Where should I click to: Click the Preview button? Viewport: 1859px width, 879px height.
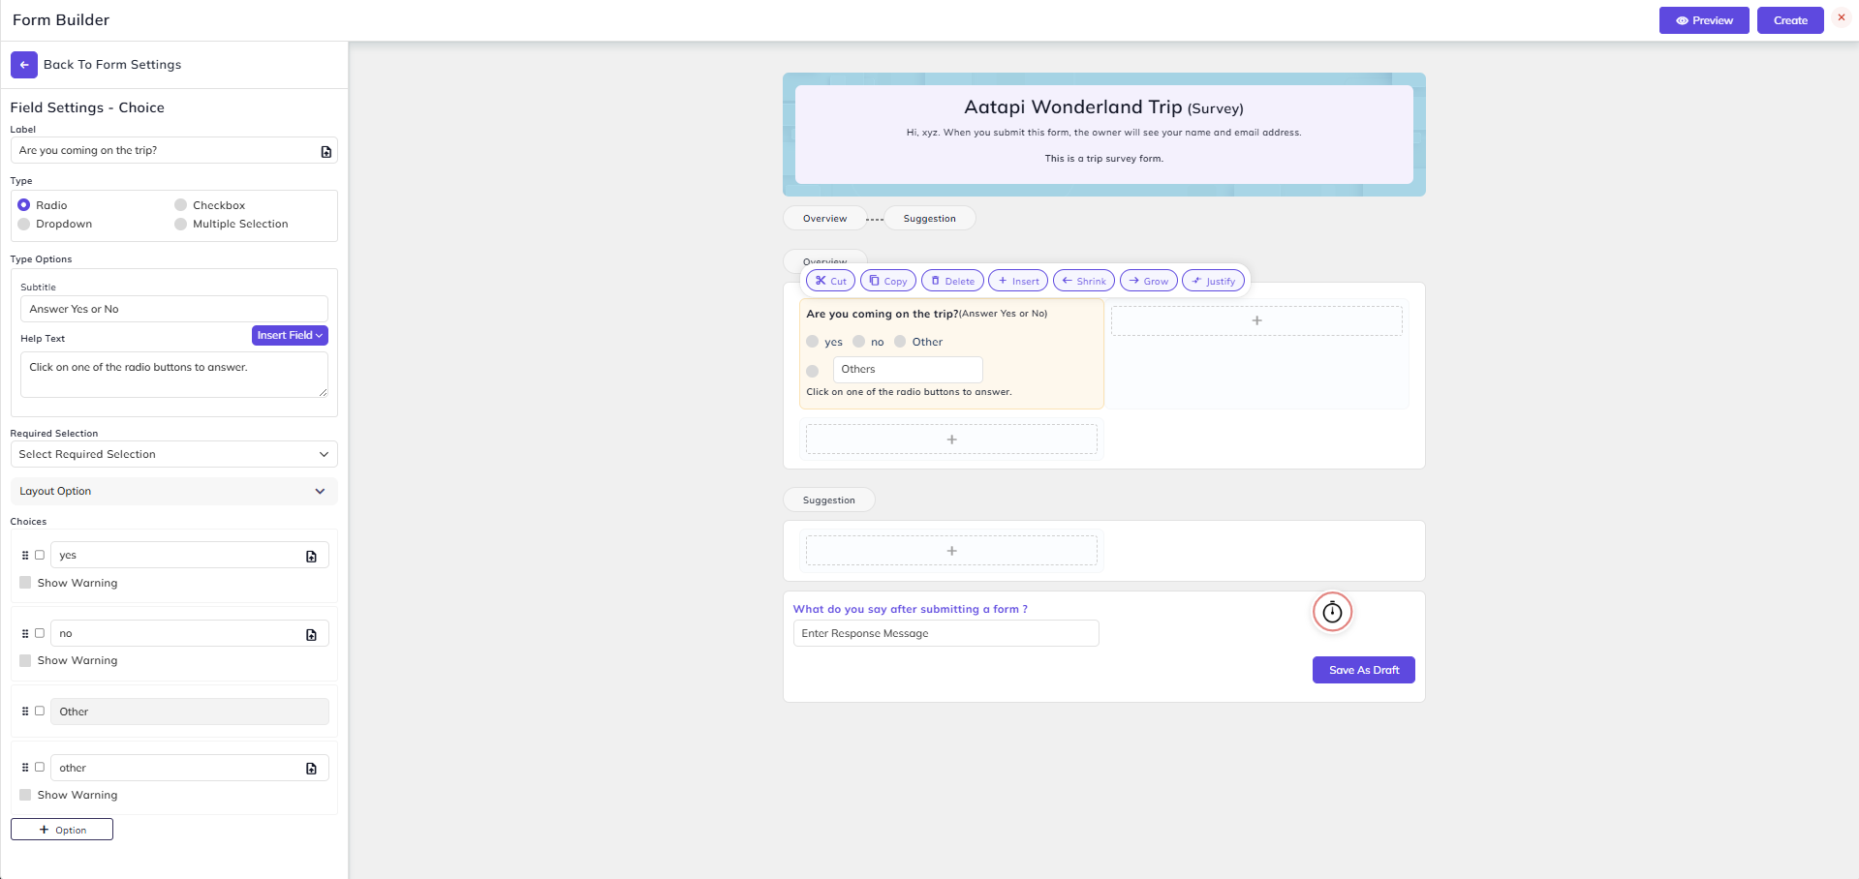point(1704,20)
